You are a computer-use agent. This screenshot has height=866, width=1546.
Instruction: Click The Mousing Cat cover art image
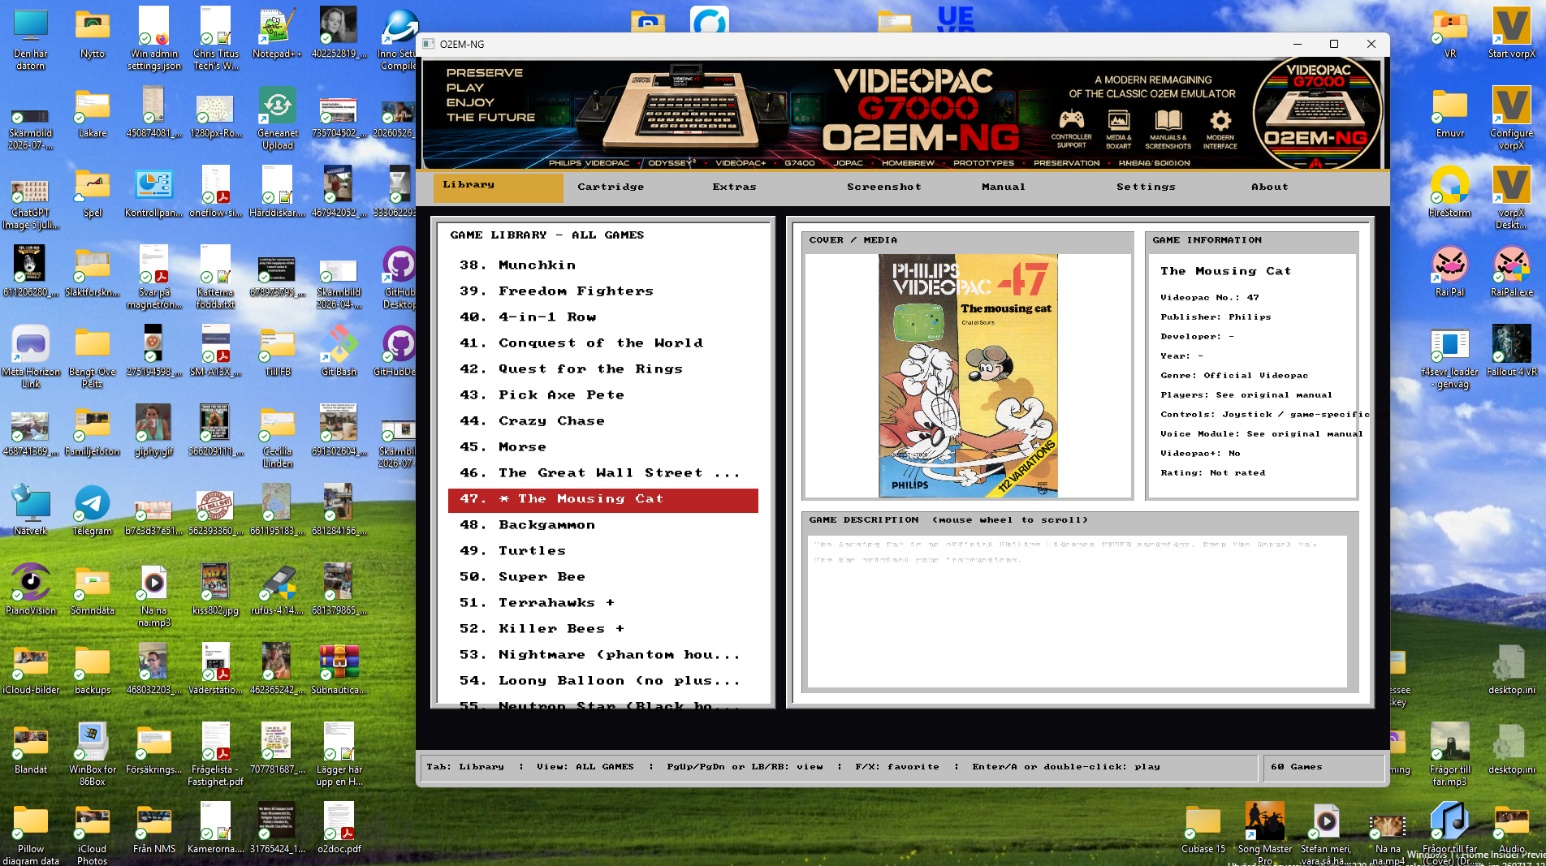tap(968, 376)
